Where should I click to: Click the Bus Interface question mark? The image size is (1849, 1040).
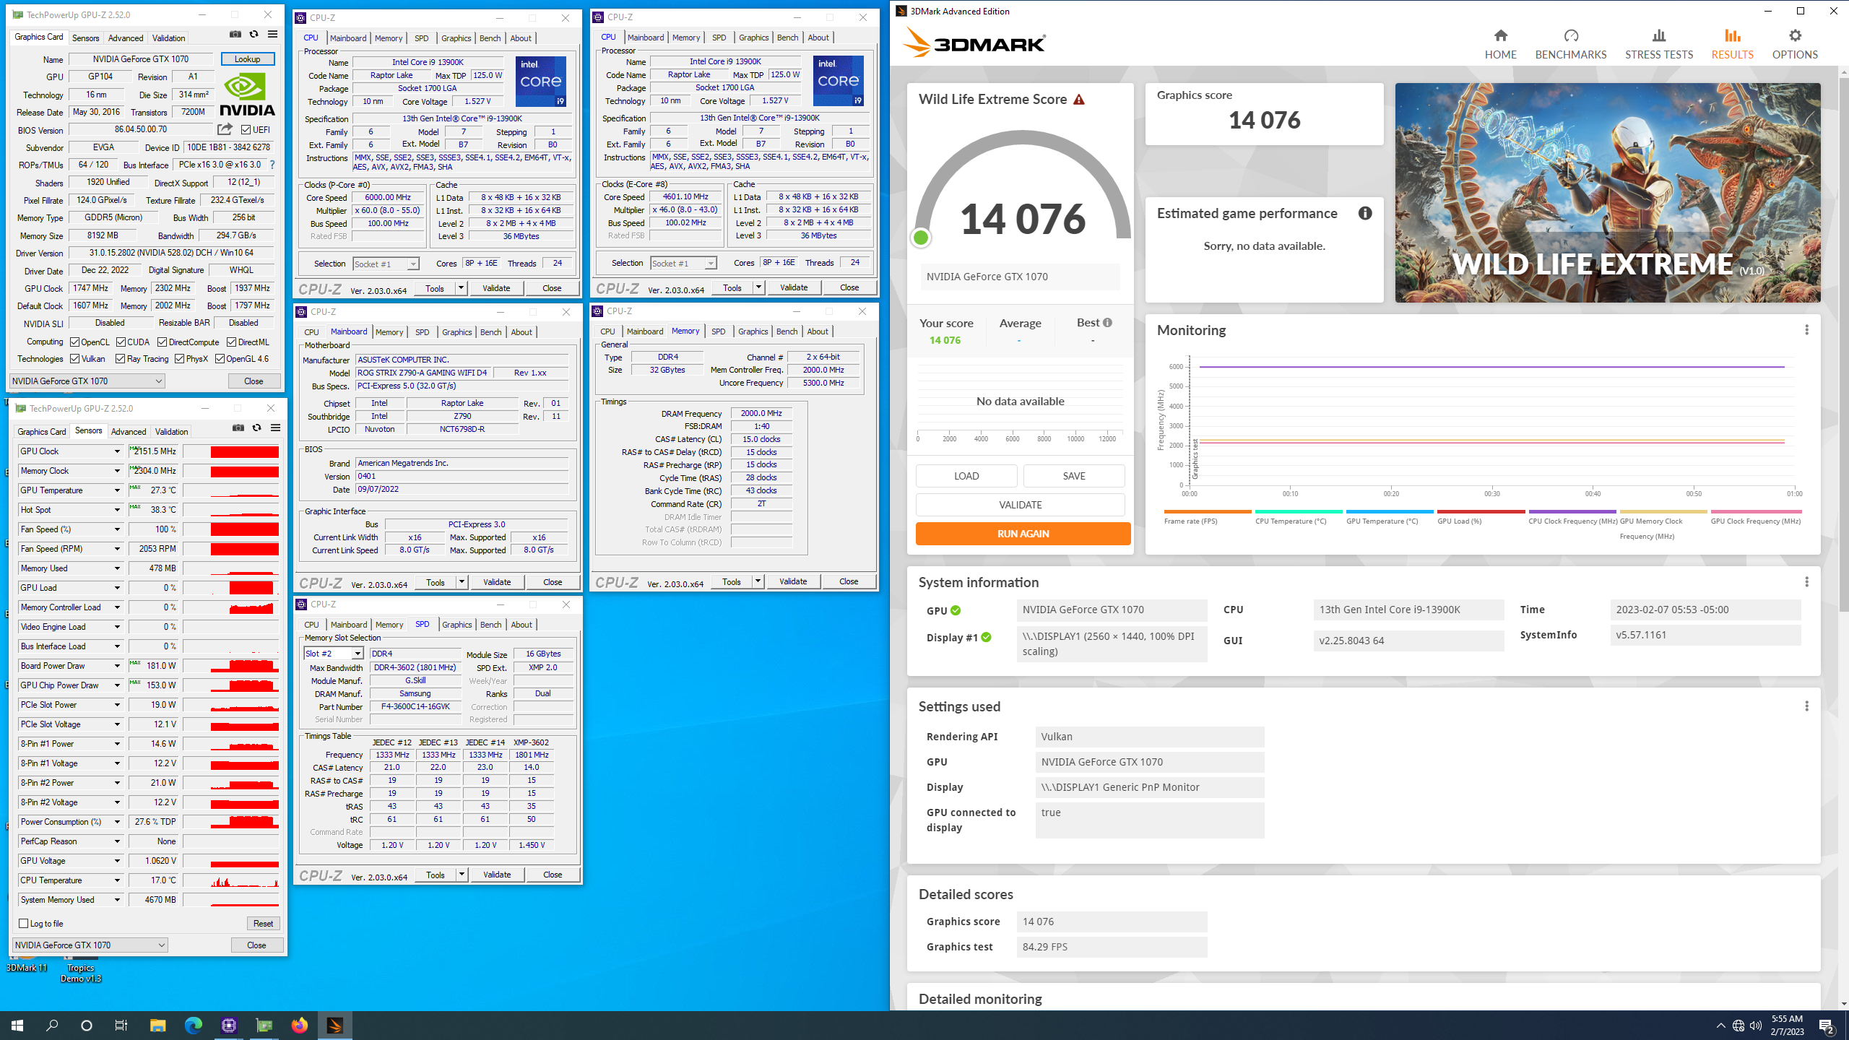coord(272,165)
